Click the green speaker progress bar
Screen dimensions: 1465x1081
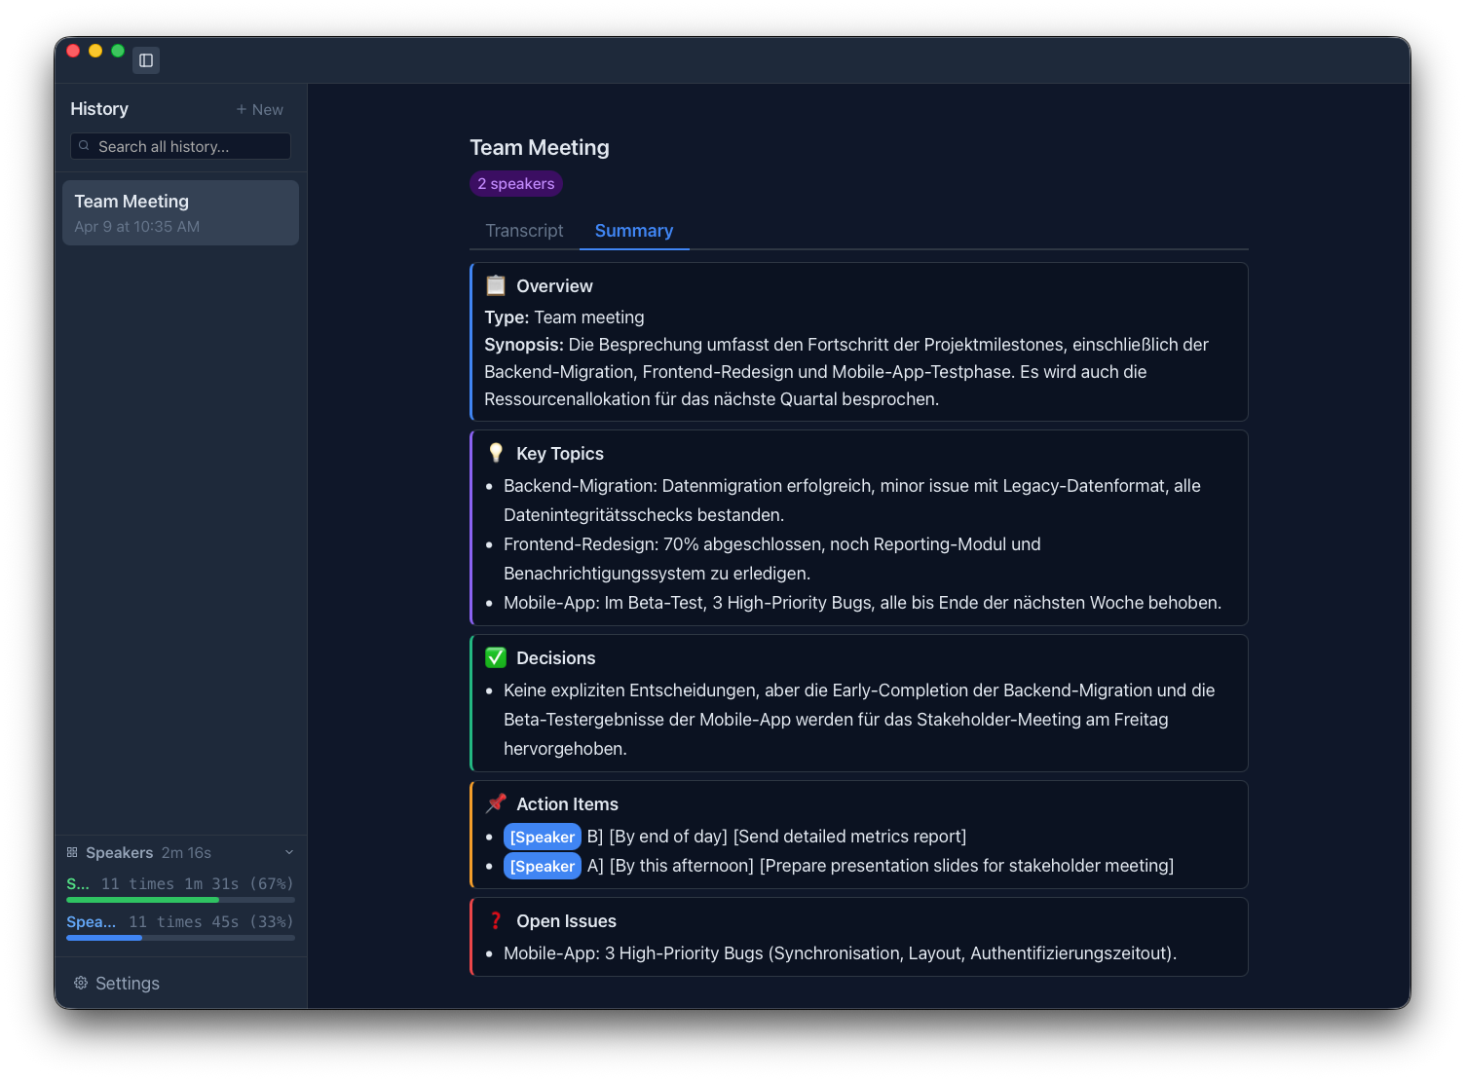tap(180, 900)
